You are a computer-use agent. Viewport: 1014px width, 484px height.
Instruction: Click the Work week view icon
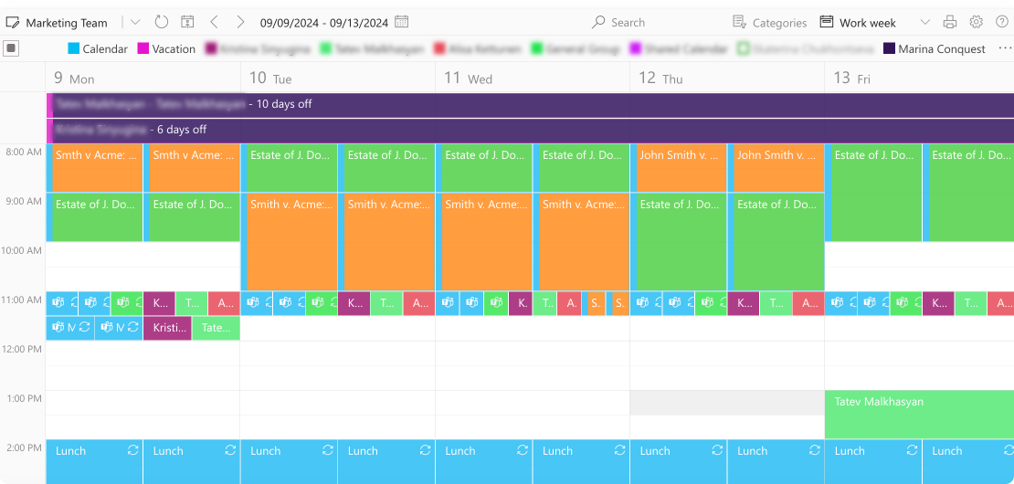(827, 22)
